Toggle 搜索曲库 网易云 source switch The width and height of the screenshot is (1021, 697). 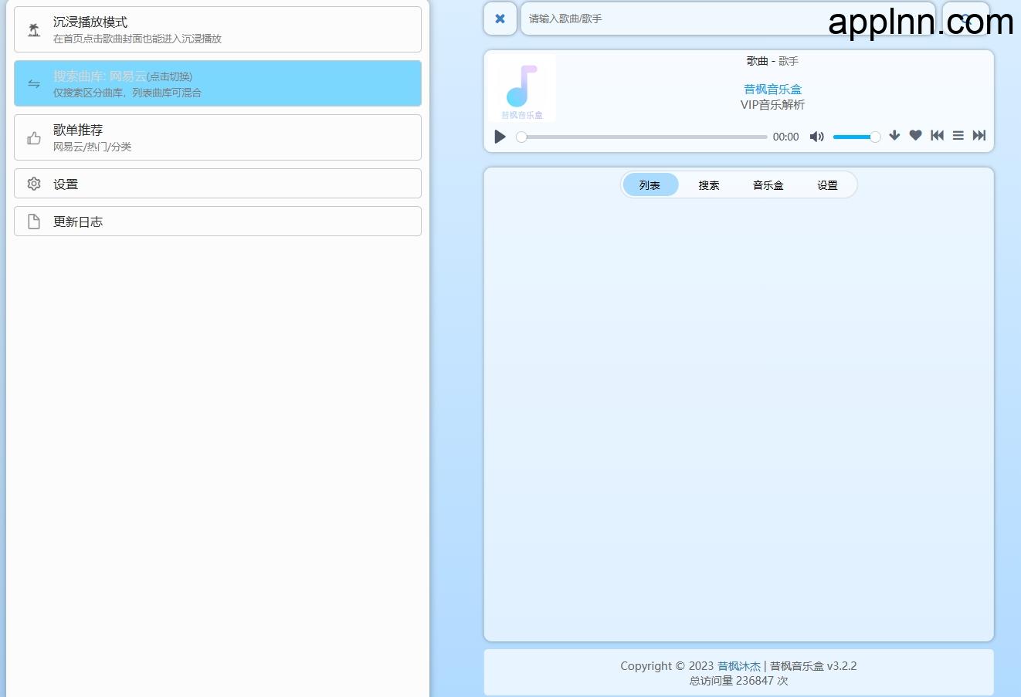click(218, 83)
